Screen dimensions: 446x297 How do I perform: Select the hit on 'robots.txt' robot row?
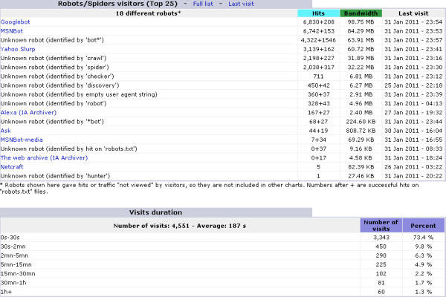point(222,148)
